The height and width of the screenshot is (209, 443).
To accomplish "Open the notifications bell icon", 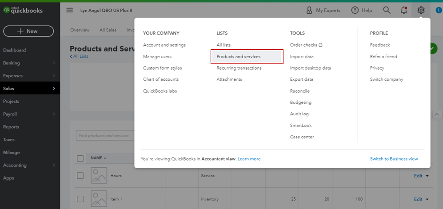I will (x=404, y=10).
